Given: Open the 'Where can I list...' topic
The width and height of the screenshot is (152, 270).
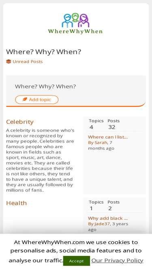Looking at the screenshot, I should pyautogui.click(x=108, y=137).
